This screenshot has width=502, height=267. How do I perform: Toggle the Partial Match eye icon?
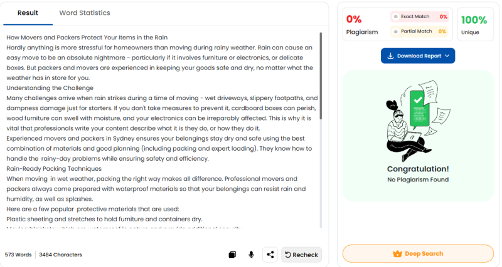click(396, 31)
